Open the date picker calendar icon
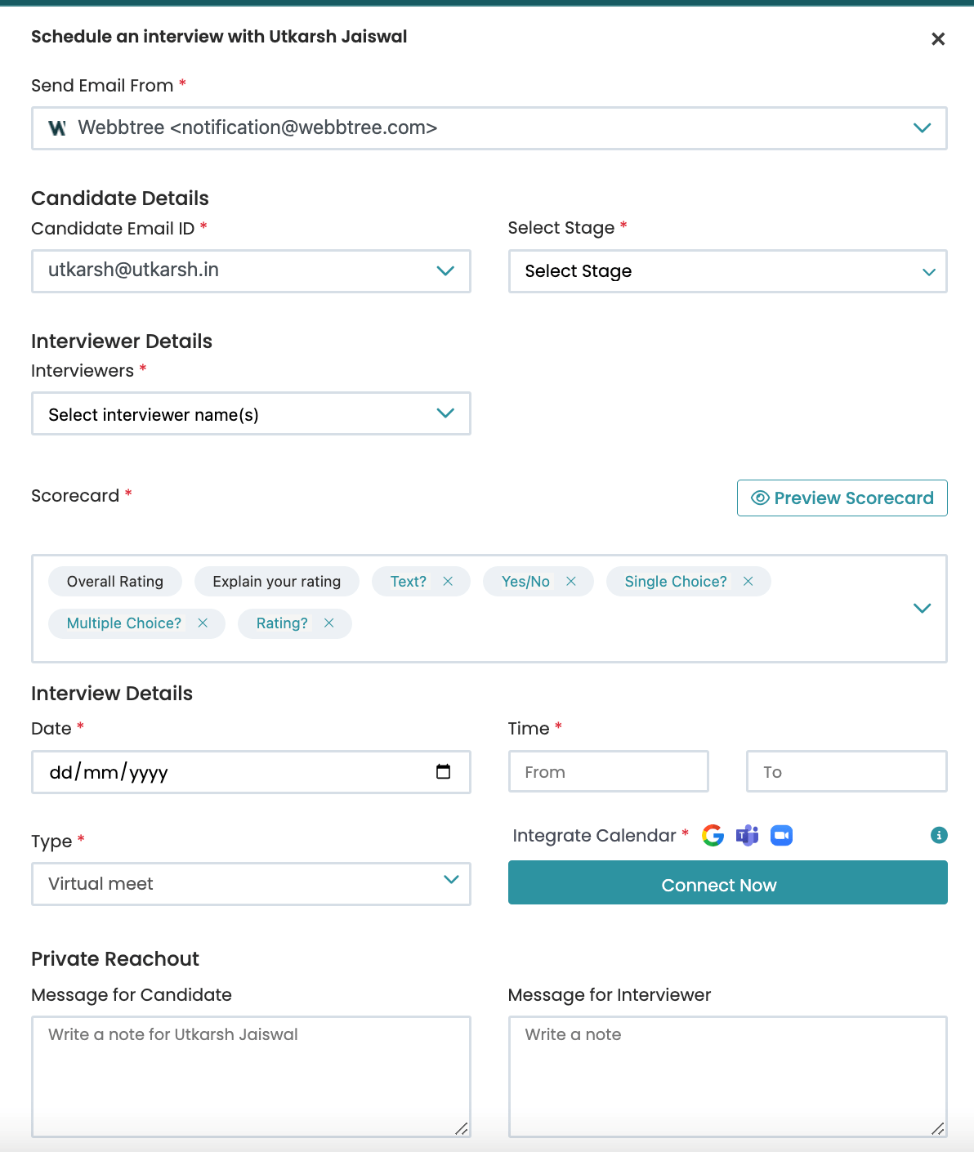 443,771
